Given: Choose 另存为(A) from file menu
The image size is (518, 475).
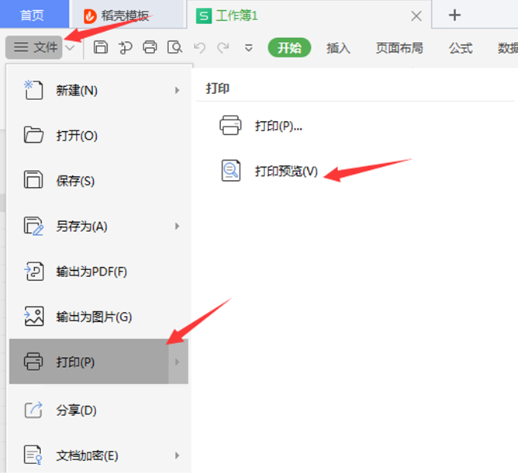Looking at the screenshot, I should (x=98, y=226).
